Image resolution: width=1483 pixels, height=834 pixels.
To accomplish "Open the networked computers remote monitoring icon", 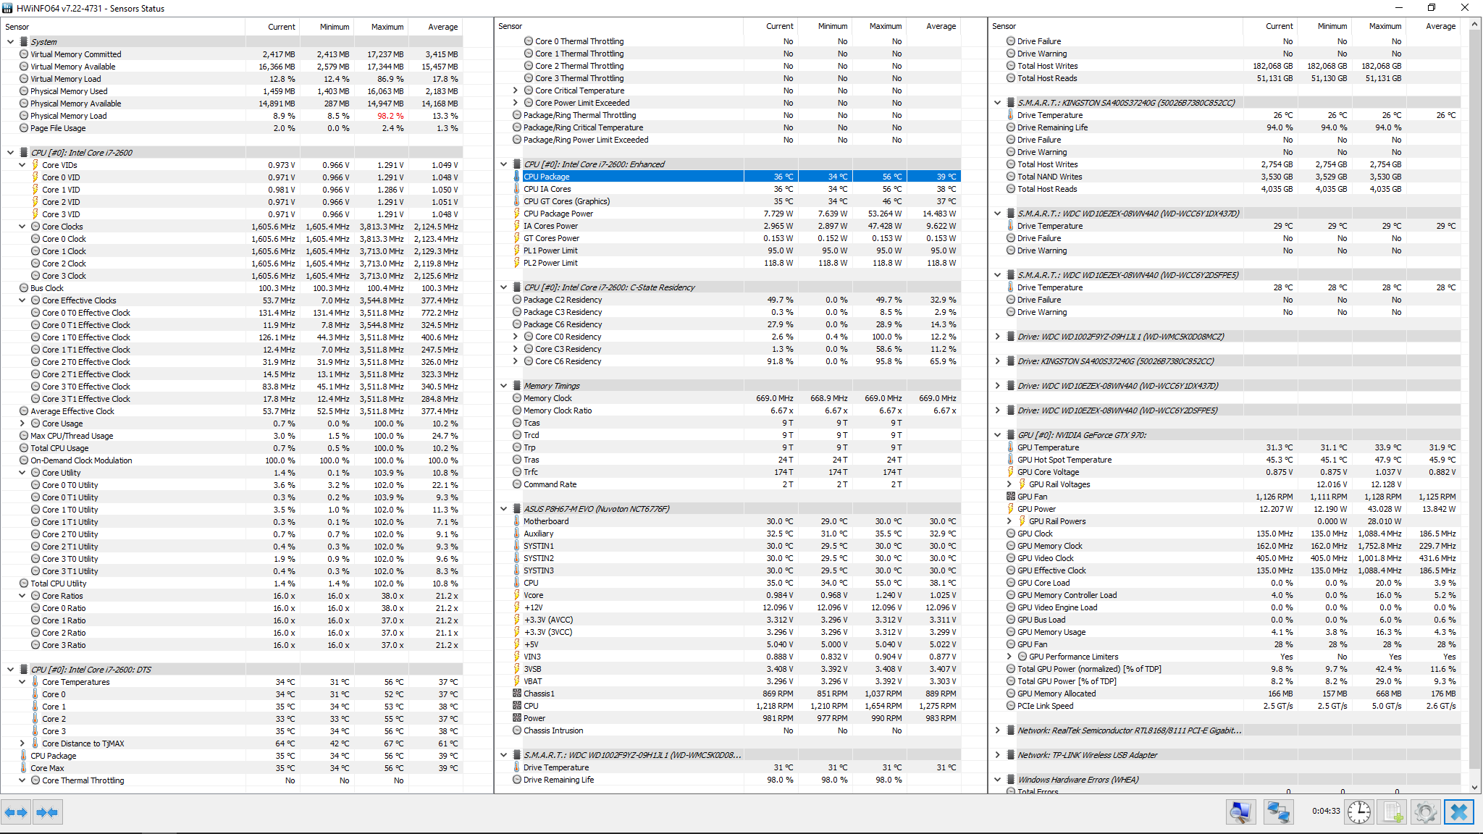I will 1278,812.
